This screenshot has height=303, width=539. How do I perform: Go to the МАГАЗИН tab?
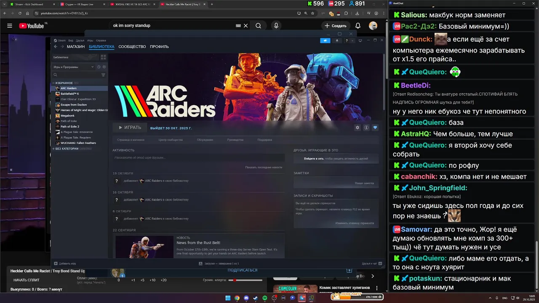click(x=76, y=47)
